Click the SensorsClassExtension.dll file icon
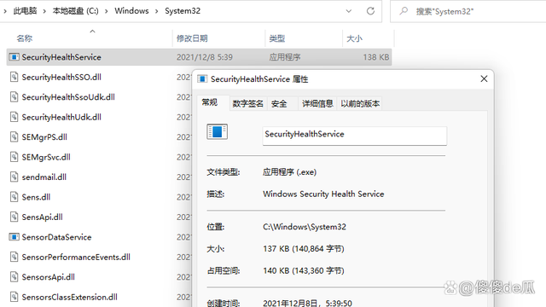The height and width of the screenshot is (307, 546). (14, 297)
